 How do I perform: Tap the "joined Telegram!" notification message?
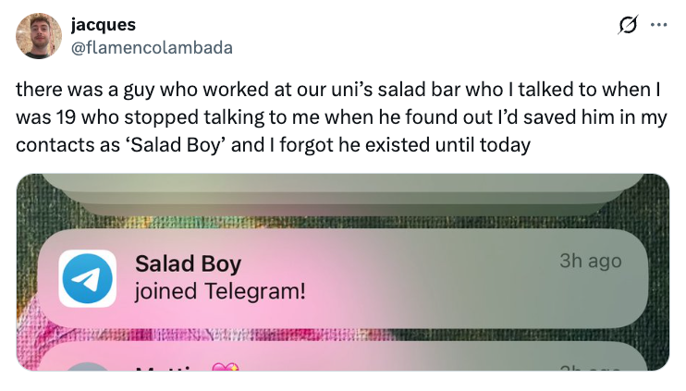(x=220, y=292)
